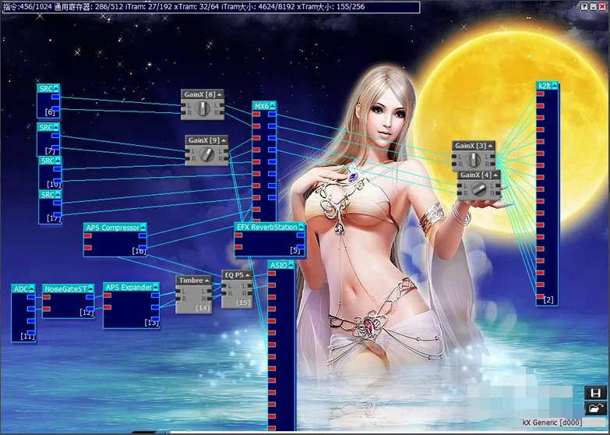Click the [14] ID on Timbre module
Screen dimensions: 610x435
tap(203, 308)
